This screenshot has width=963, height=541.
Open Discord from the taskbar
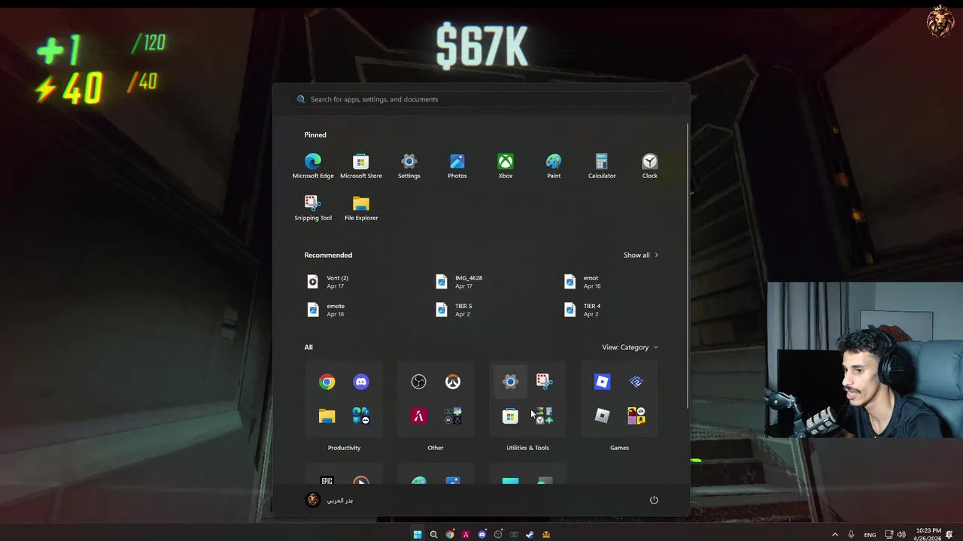pyautogui.click(x=482, y=535)
